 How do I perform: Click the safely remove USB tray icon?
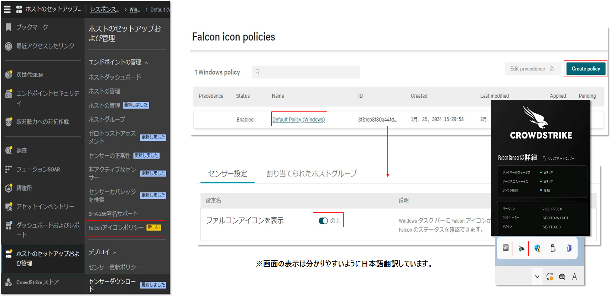pos(553,248)
